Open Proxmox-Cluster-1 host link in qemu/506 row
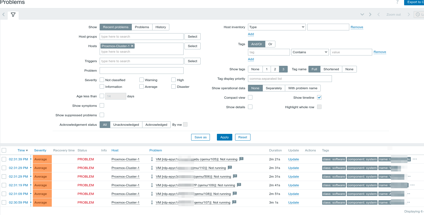424x215 pixels. (125, 177)
